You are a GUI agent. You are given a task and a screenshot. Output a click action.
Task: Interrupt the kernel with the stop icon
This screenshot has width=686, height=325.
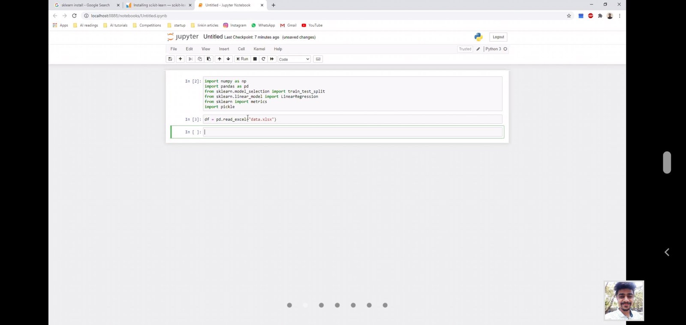pos(255,59)
